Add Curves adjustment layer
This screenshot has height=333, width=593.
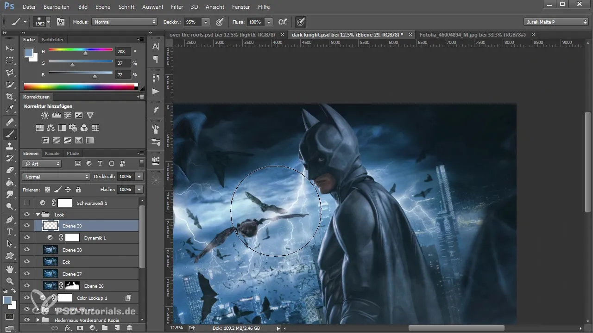[x=68, y=116]
